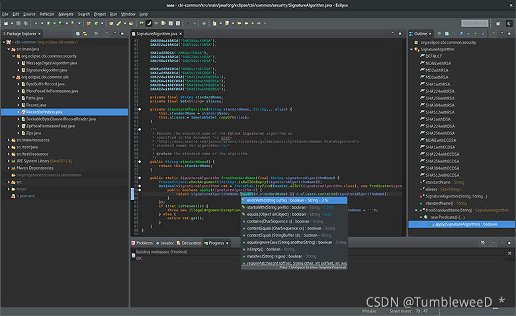Image resolution: width=516 pixels, height=316 pixels.
Task: Open the Refactor menu
Action: pos(47,14)
